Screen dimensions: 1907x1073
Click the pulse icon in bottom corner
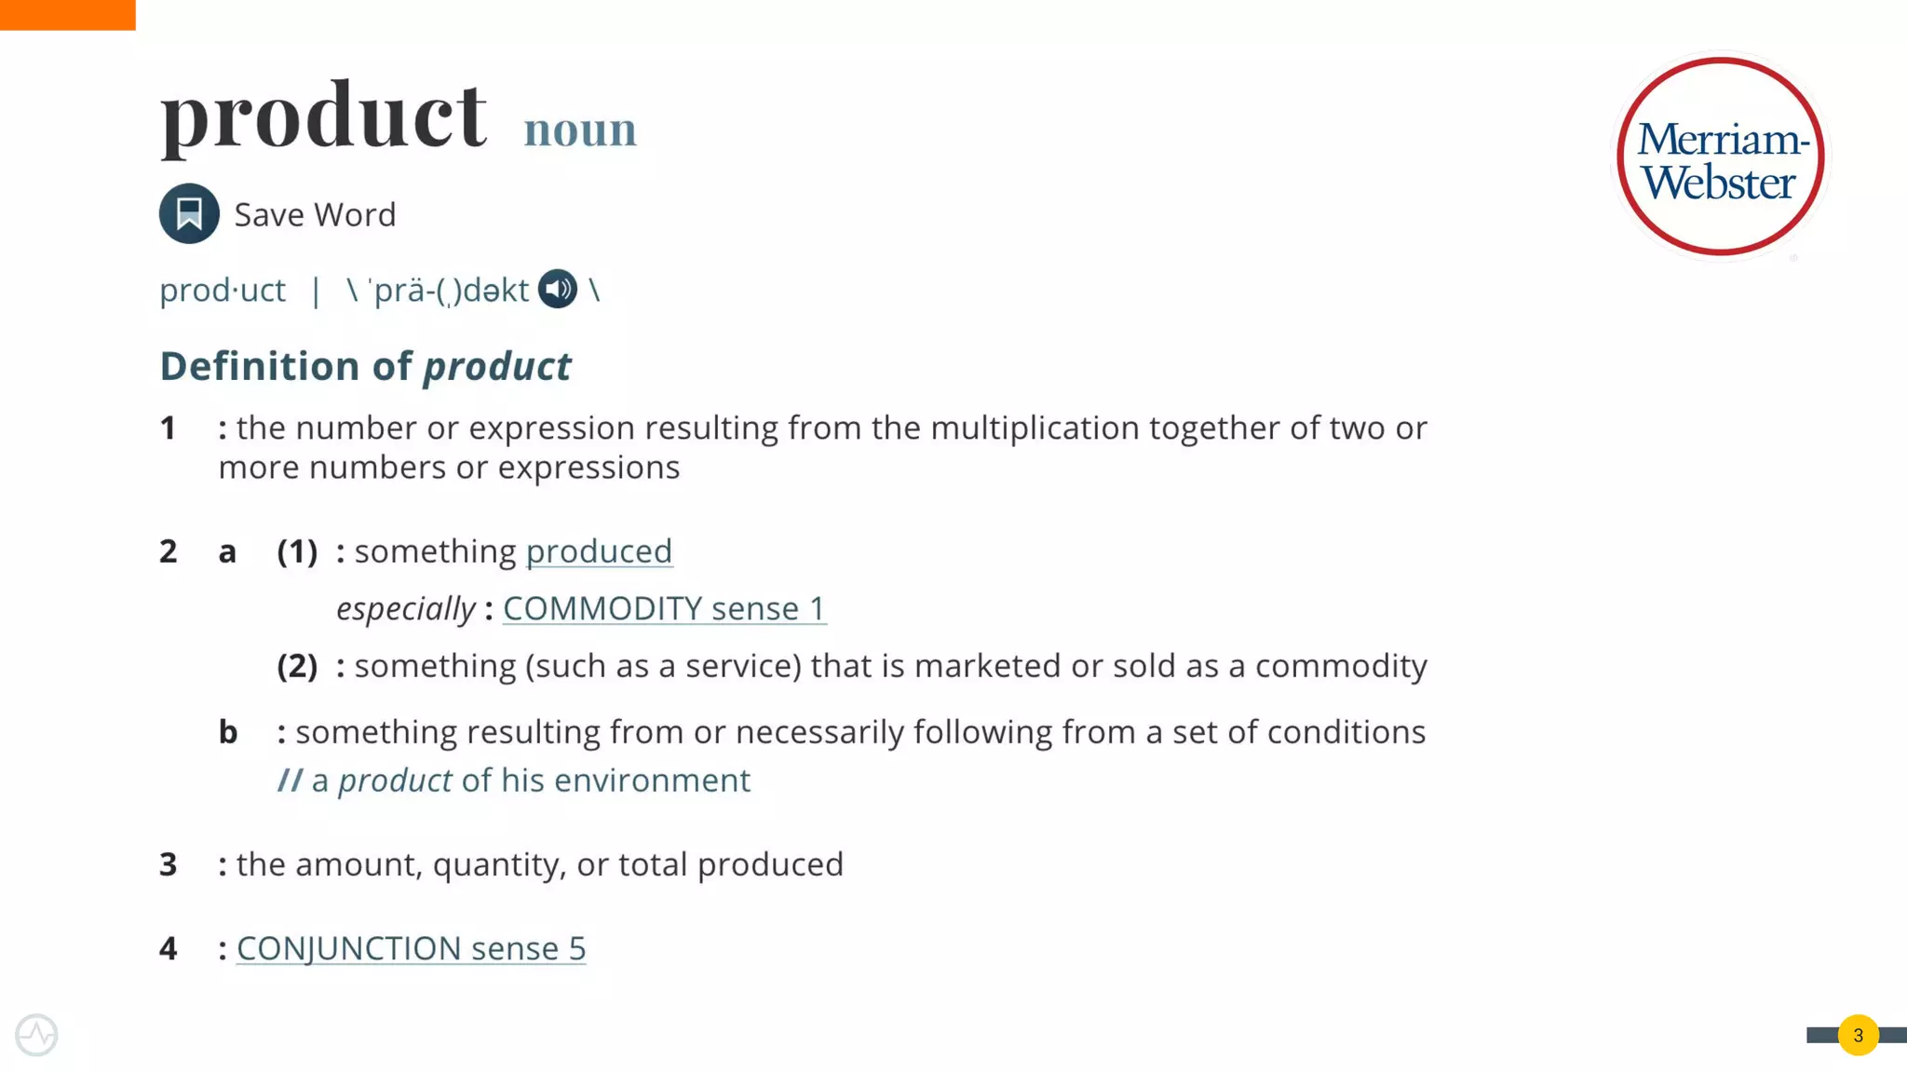[x=36, y=1034]
